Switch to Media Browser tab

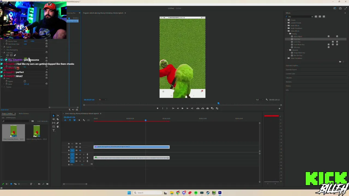click(x=24, y=114)
